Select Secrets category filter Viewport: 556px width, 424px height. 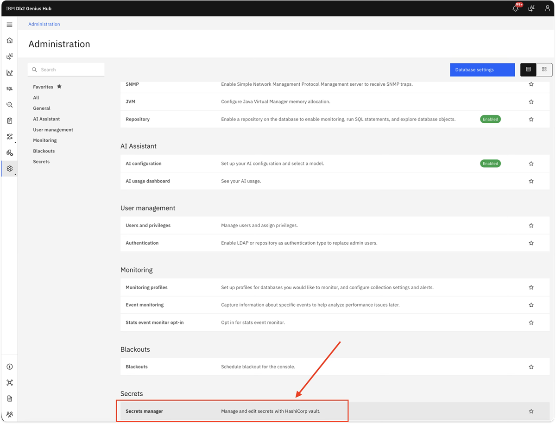41,162
